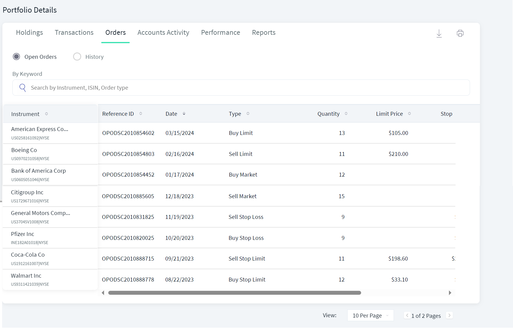Focus the keyword search field

pos(241,88)
